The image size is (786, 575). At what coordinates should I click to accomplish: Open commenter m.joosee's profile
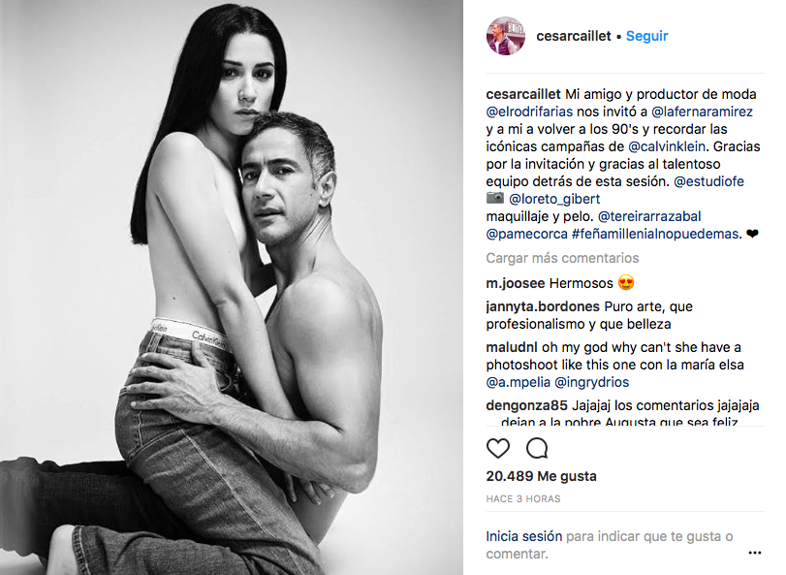(x=516, y=283)
